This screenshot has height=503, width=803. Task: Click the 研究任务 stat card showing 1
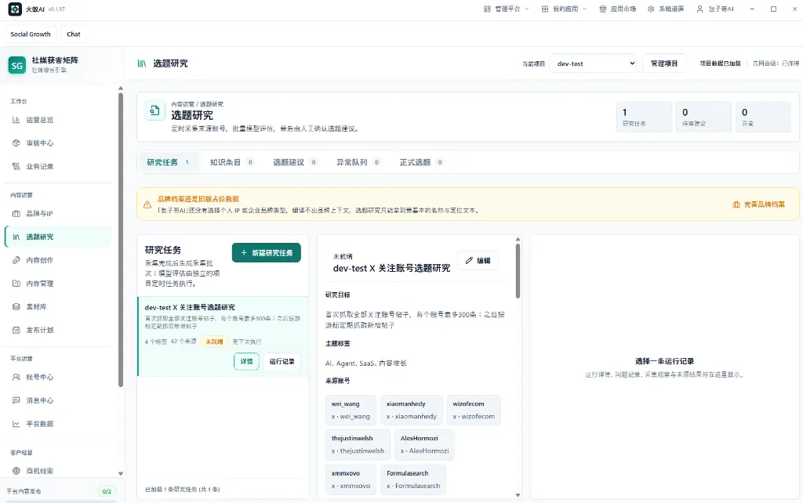(x=644, y=117)
